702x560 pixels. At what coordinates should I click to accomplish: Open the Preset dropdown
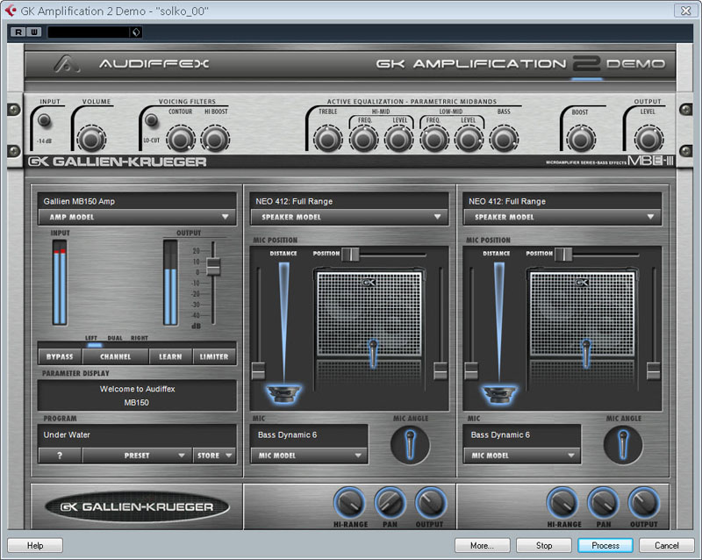click(x=137, y=456)
